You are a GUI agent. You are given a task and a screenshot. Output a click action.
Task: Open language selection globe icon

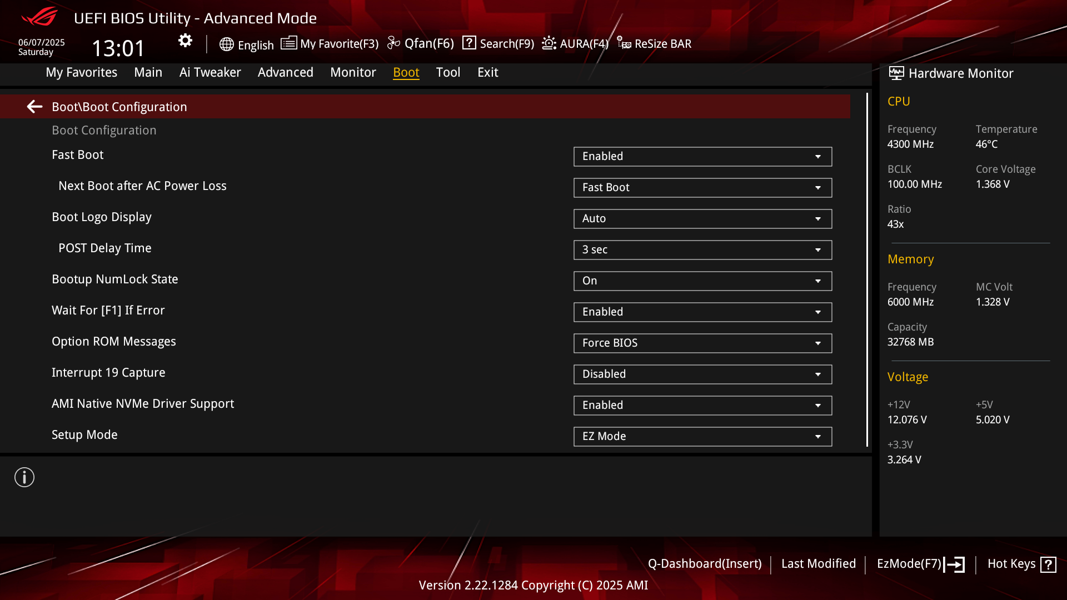[226, 44]
